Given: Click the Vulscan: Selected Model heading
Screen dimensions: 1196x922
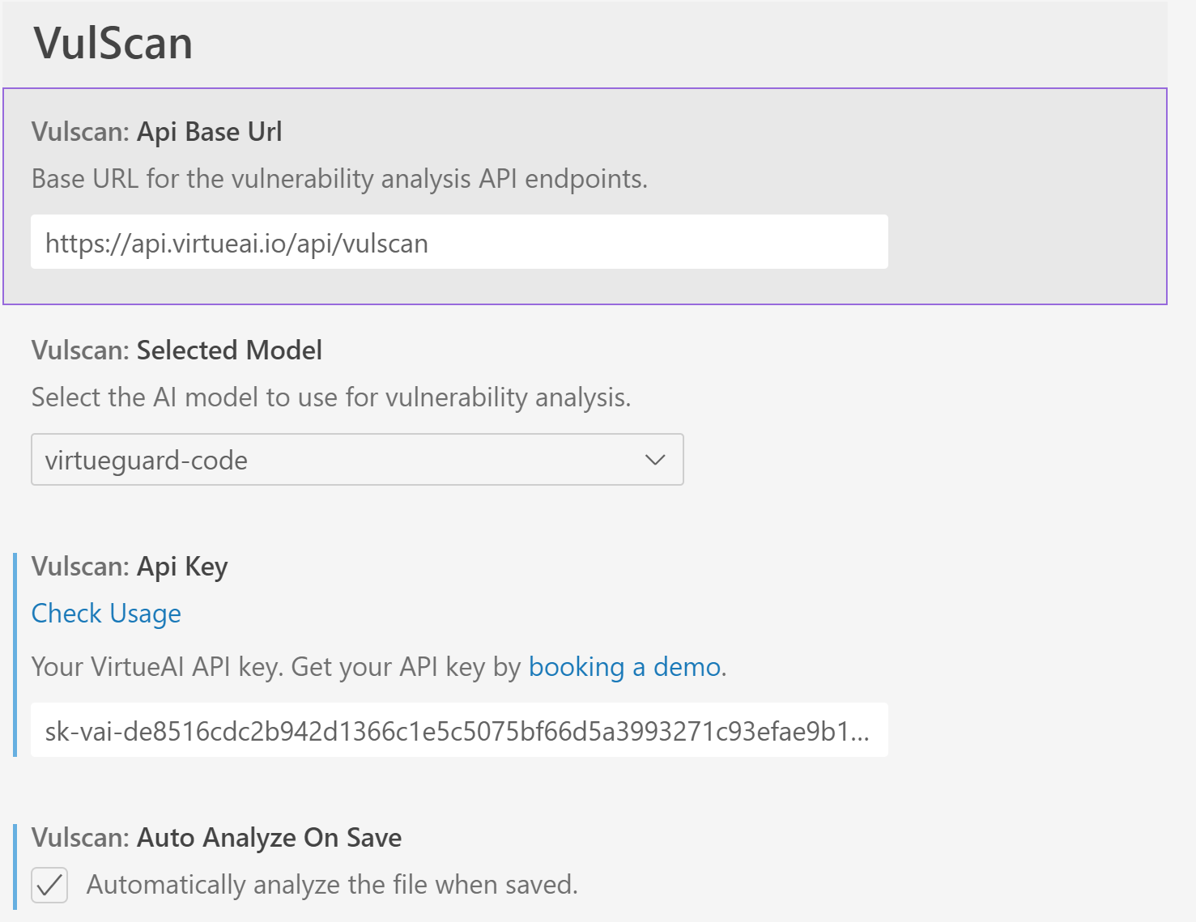Looking at the screenshot, I should pos(177,350).
